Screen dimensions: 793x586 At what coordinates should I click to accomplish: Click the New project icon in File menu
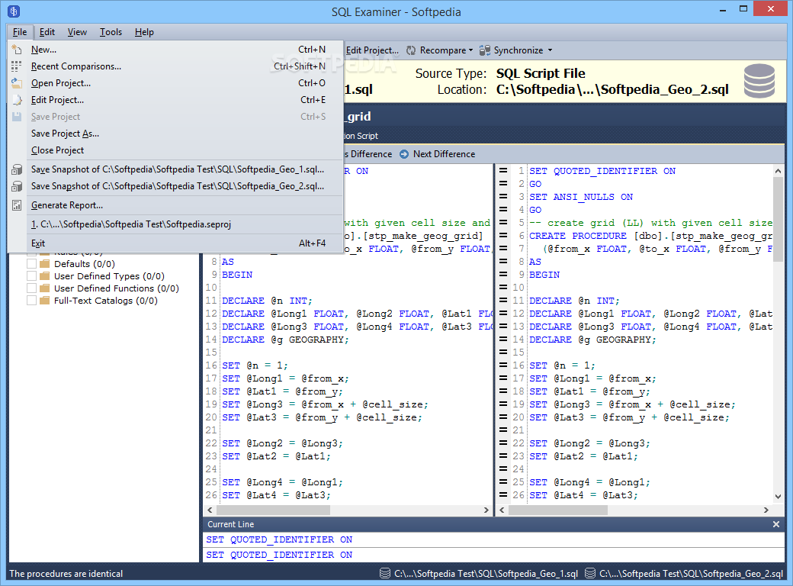17,50
